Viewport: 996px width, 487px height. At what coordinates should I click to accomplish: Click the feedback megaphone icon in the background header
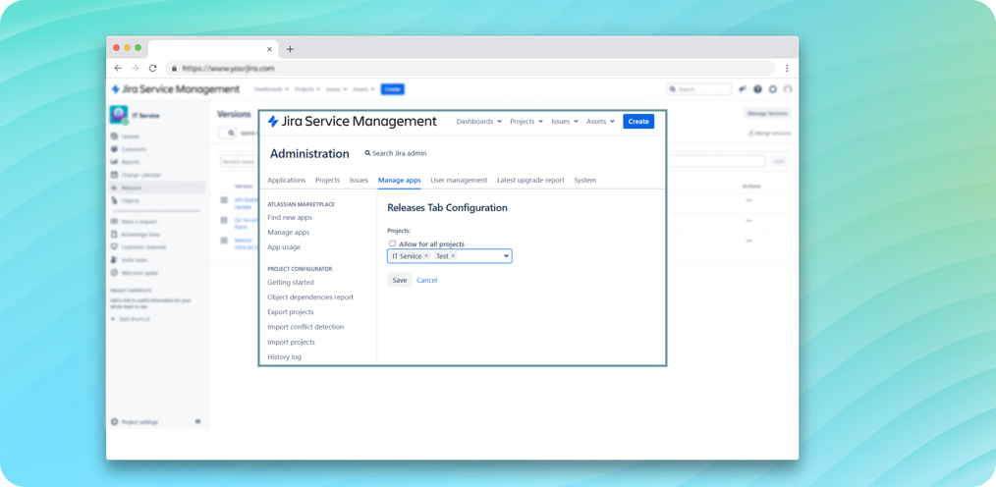742,89
